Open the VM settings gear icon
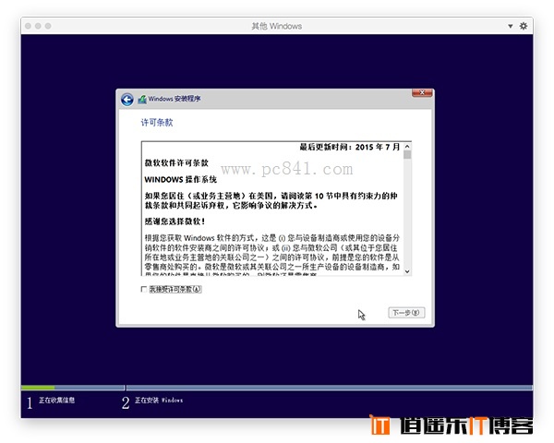 coord(524,26)
